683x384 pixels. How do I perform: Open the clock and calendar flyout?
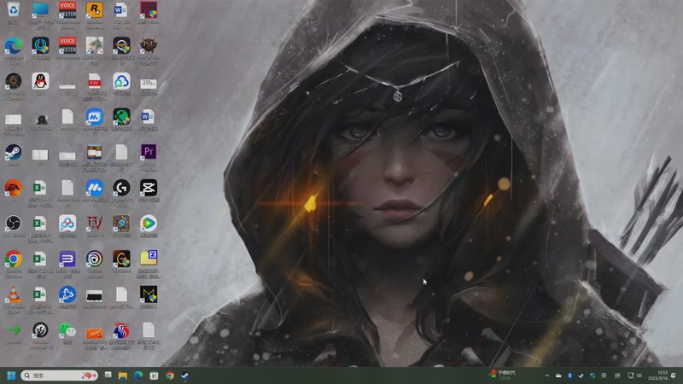pyautogui.click(x=657, y=375)
